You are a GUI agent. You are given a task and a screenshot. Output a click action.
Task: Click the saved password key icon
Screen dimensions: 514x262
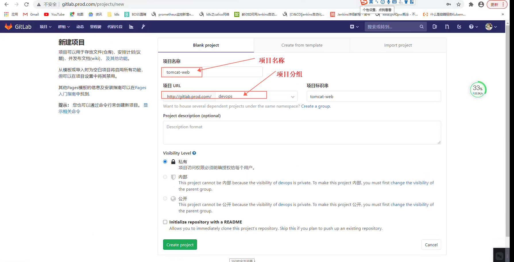[449, 4]
